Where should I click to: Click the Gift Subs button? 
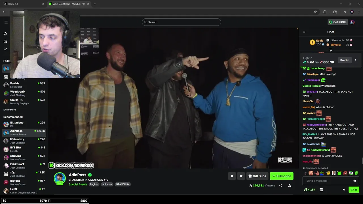[257, 176]
